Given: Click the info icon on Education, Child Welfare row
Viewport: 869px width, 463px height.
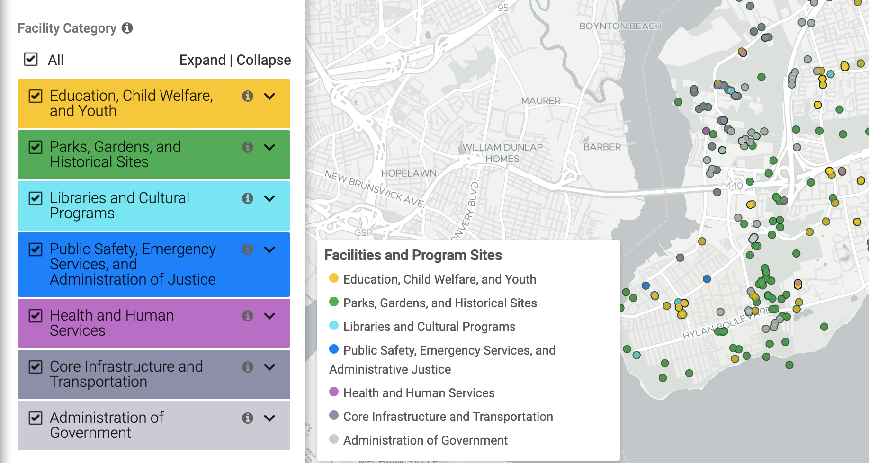Looking at the screenshot, I should click(247, 96).
